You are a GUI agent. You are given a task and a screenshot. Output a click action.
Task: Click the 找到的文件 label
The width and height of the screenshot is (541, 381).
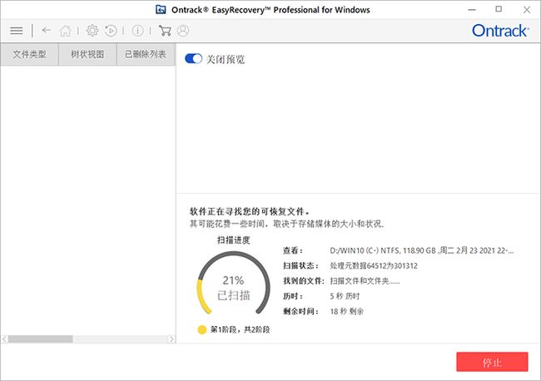tap(304, 281)
